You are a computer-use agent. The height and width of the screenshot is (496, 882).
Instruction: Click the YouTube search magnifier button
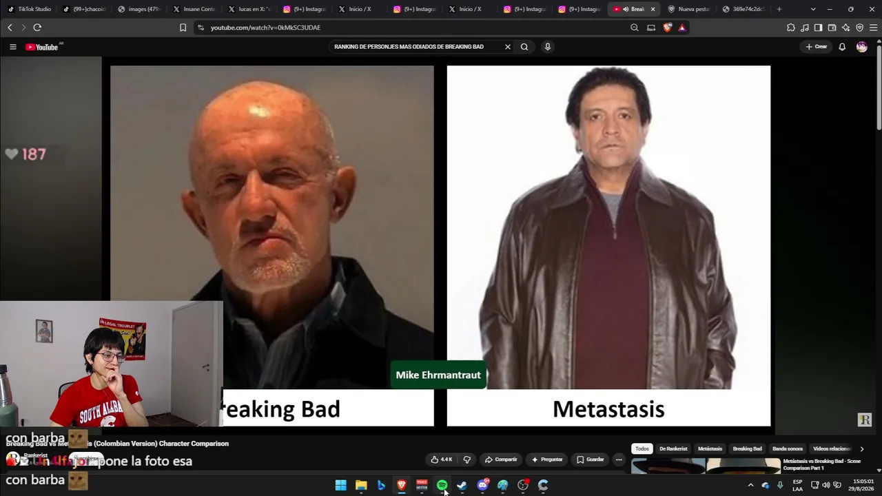click(x=524, y=47)
